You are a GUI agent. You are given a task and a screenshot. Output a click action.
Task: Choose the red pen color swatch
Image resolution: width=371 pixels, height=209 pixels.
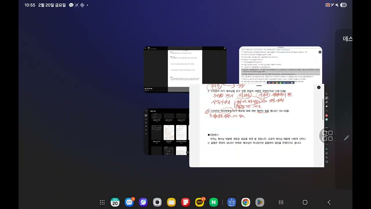(327, 116)
